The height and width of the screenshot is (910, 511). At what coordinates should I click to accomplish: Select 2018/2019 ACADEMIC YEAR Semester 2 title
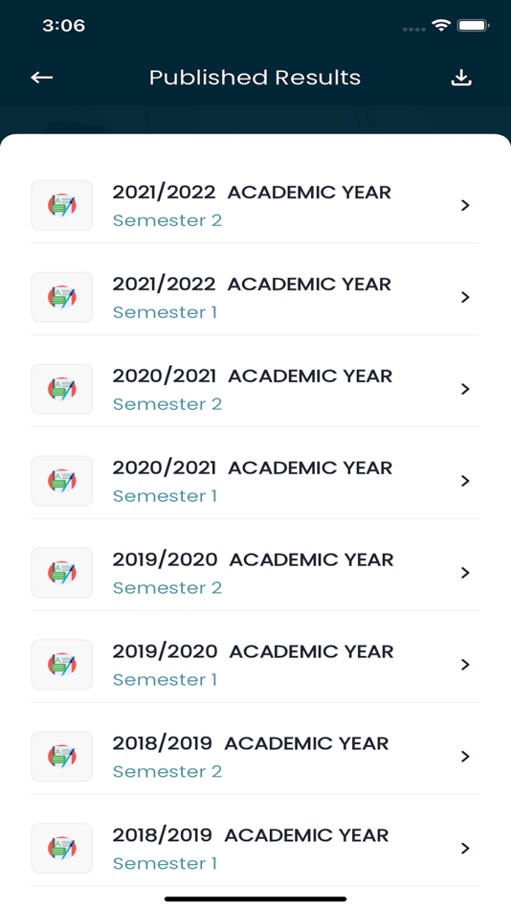click(251, 743)
